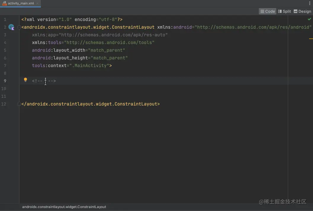Click the android:layout_width attribute
313x211 pixels.
(78, 50)
